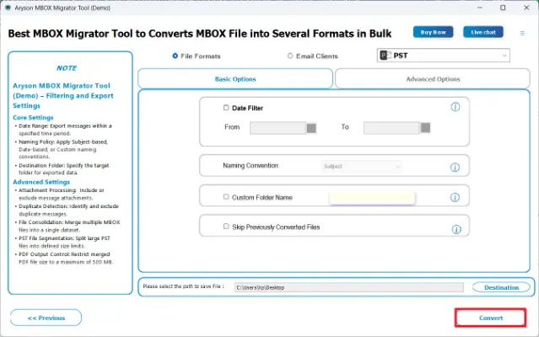The height and width of the screenshot is (337, 539).
Task: Start a Live chat
Action: coord(483,32)
